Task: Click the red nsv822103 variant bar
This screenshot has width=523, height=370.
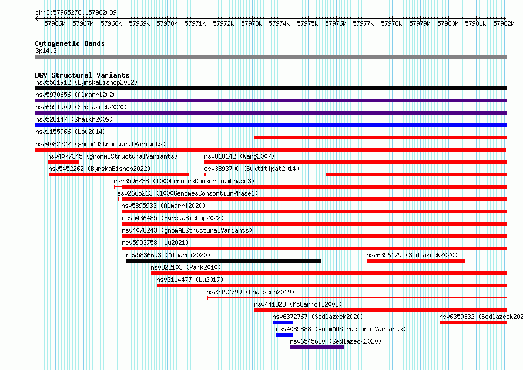Action: (x=329, y=273)
